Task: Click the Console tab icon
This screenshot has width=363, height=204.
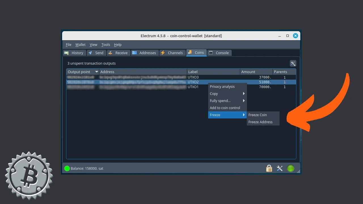Action: pyautogui.click(x=211, y=53)
